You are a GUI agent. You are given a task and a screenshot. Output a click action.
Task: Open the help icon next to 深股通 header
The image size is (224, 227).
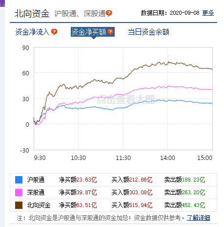109,13
